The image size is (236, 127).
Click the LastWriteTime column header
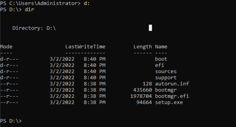85,47
